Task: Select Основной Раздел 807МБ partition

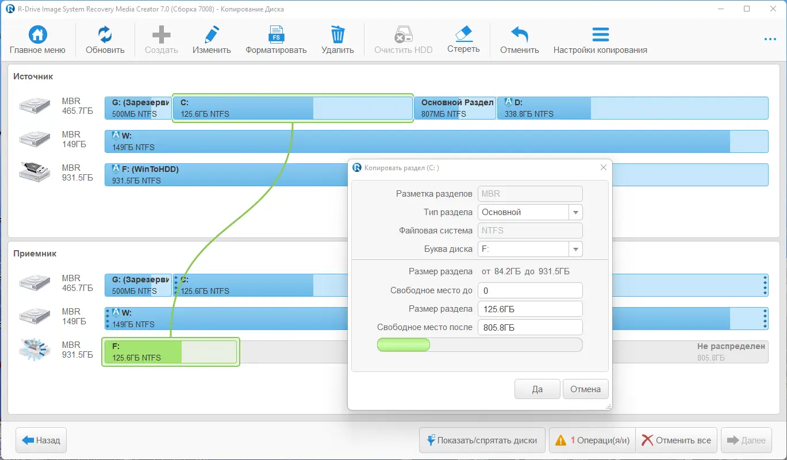Action: [x=455, y=108]
